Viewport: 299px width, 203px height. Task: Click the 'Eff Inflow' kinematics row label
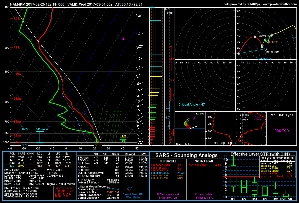coord(84,163)
